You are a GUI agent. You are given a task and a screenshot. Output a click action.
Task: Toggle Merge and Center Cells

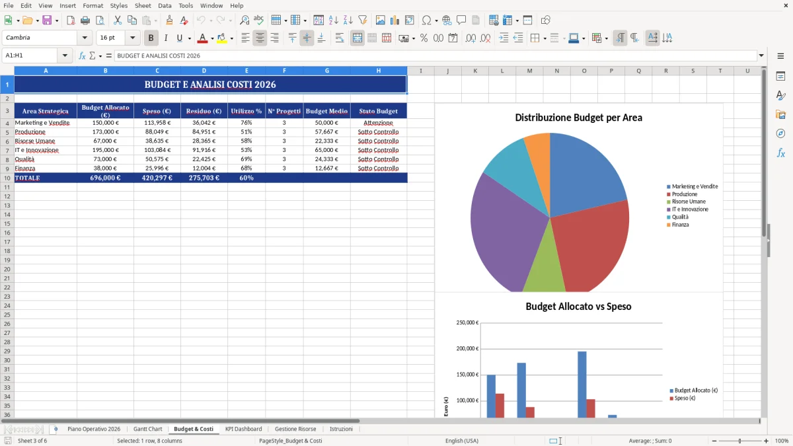358,38
